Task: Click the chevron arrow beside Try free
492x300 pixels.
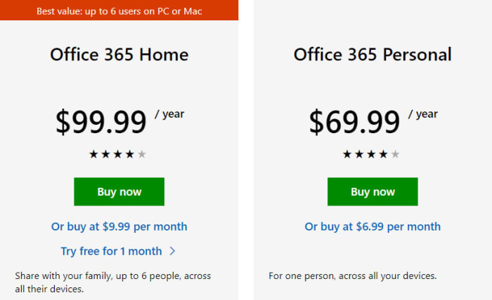Action: click(x=172, y=251)
